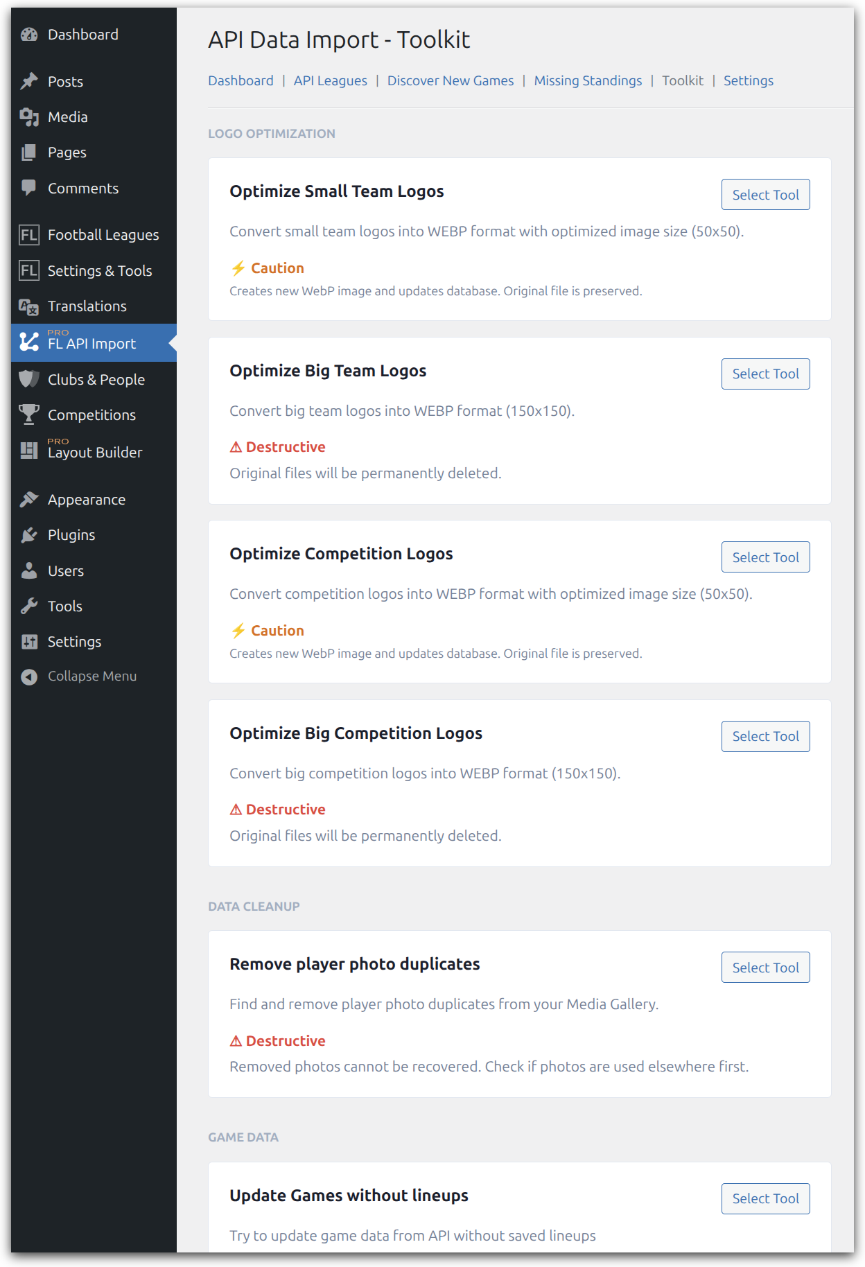This screenshot has height=1267, width=865.
Task: Click the Dashboard palette icon in sidebar
Action: click(x=29, y=35)
